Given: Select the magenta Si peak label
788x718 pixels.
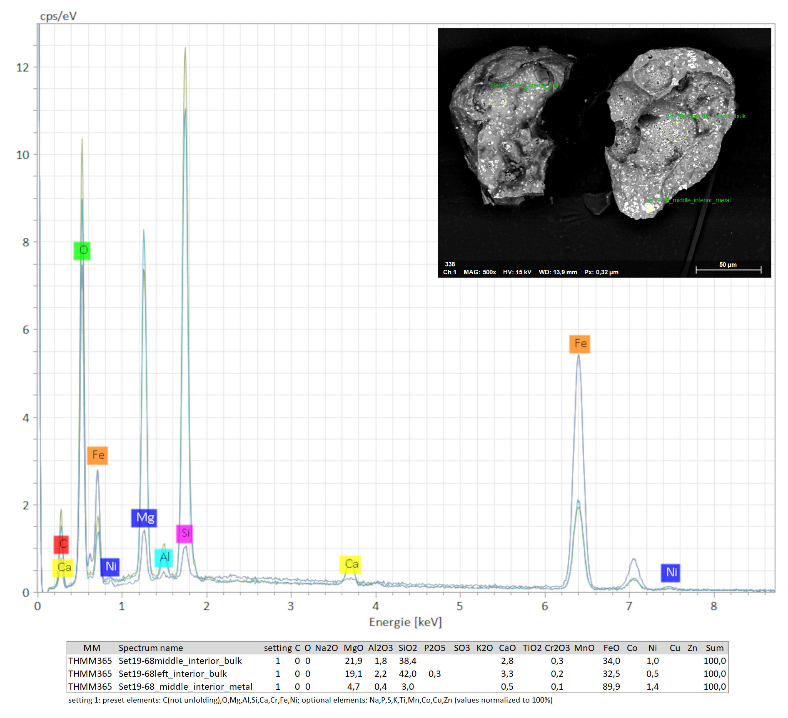Looking at the screenshot, I should 185,534.
